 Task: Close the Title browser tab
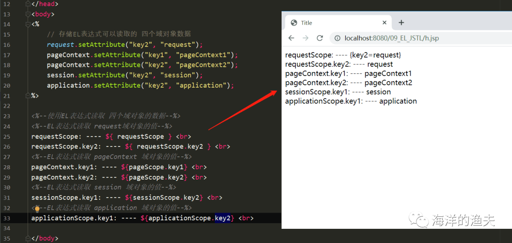[x=384, y=23]
